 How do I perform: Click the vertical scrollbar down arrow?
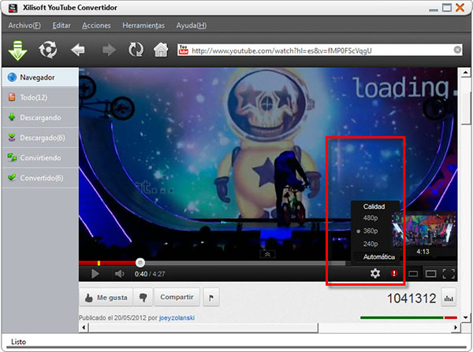(465, 317)
